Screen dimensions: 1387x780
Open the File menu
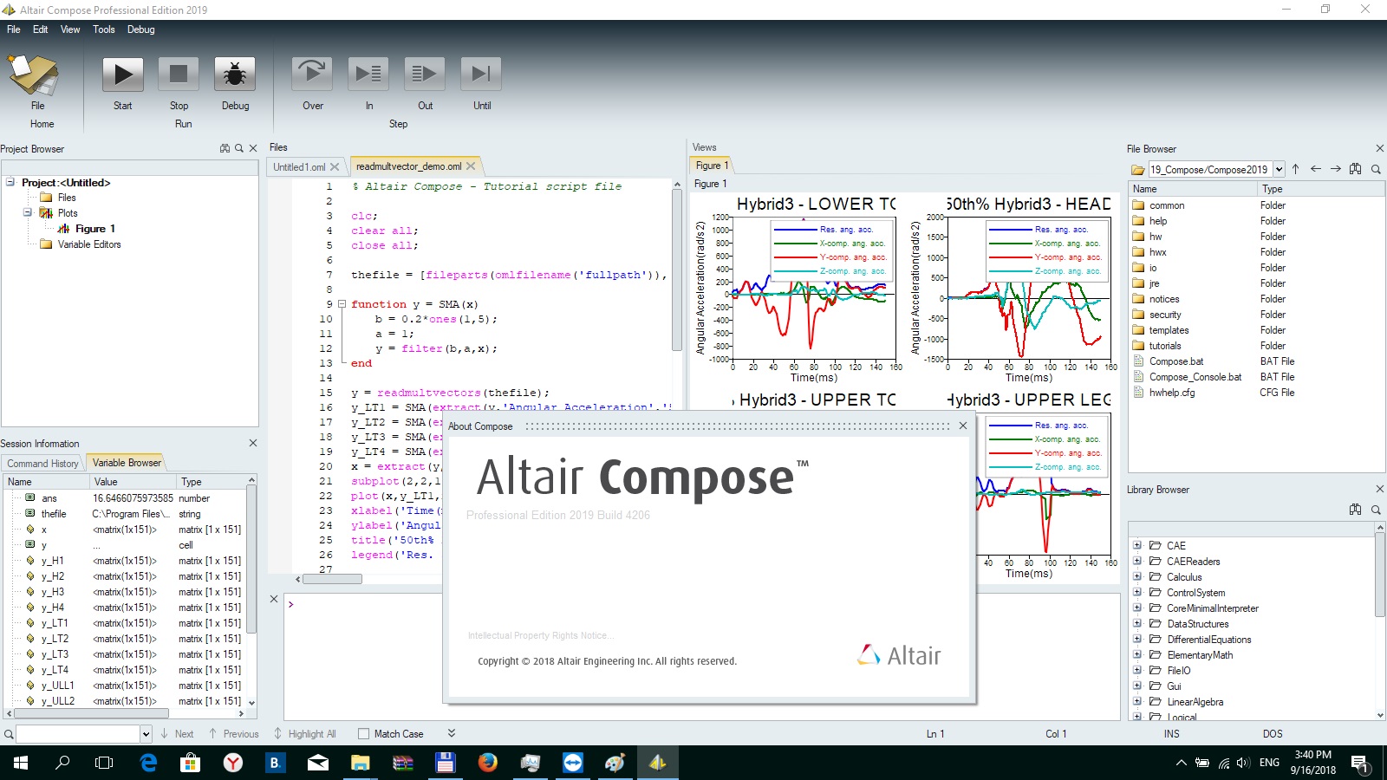click(x=14, y=29)
